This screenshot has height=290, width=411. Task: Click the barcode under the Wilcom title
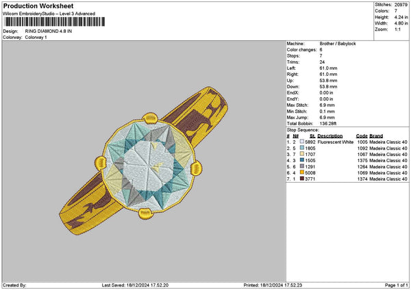point(55,22)
